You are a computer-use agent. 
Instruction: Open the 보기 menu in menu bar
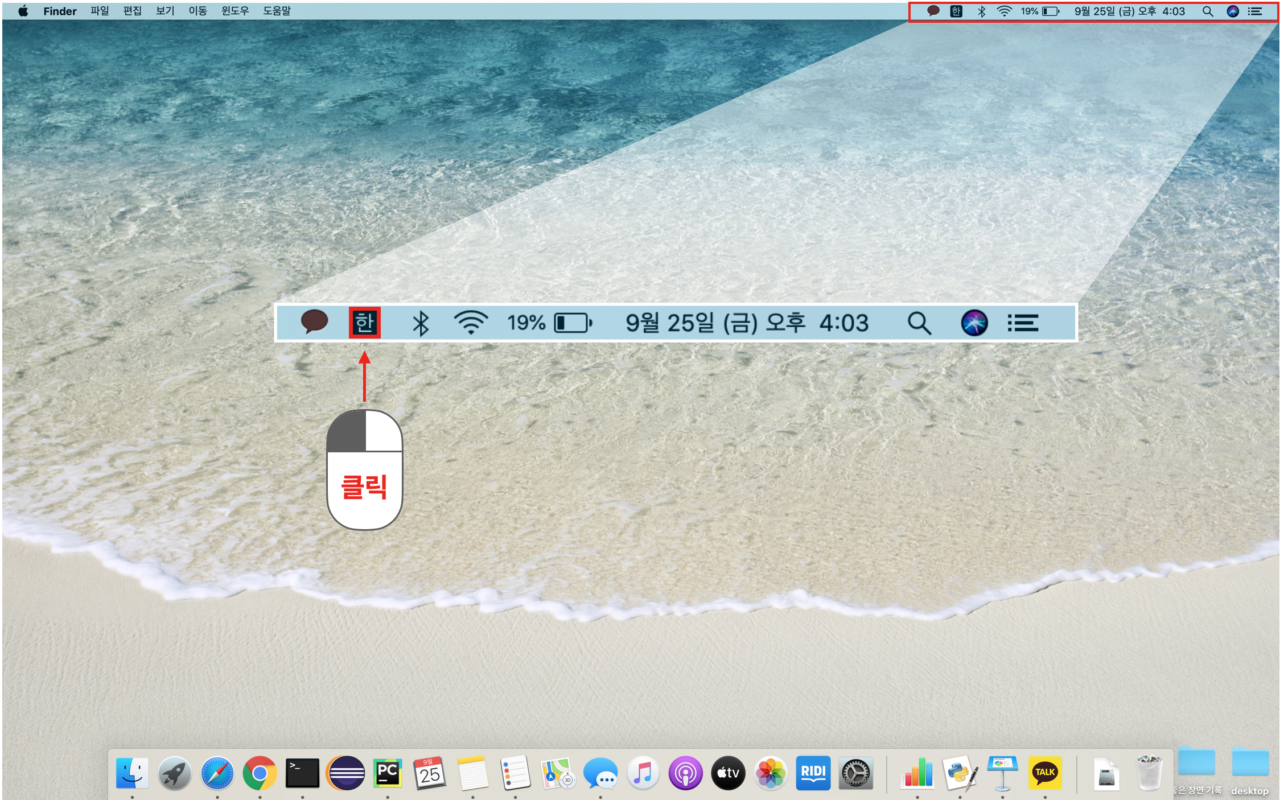pyautogui.click(x=165, y=11)
